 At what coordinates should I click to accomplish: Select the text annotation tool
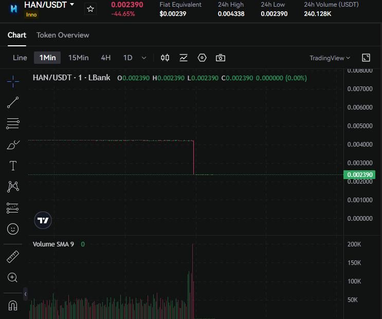[x=13, y=166]
